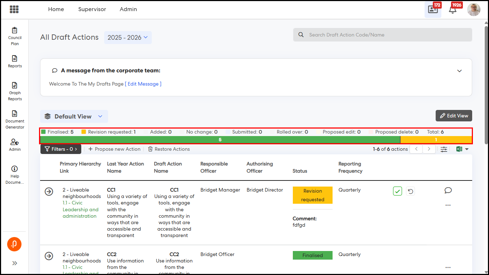
Task: Go to the Supervisor menu
Action: (92, 9)
